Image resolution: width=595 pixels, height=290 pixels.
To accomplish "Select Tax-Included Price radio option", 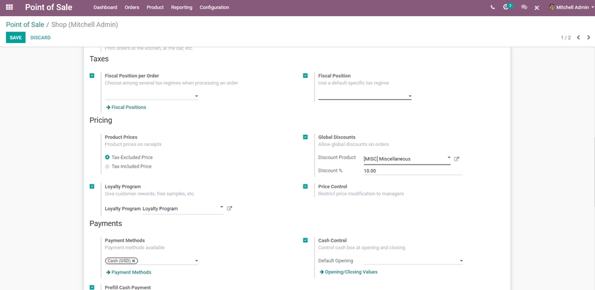I will [x=108, y=166].
